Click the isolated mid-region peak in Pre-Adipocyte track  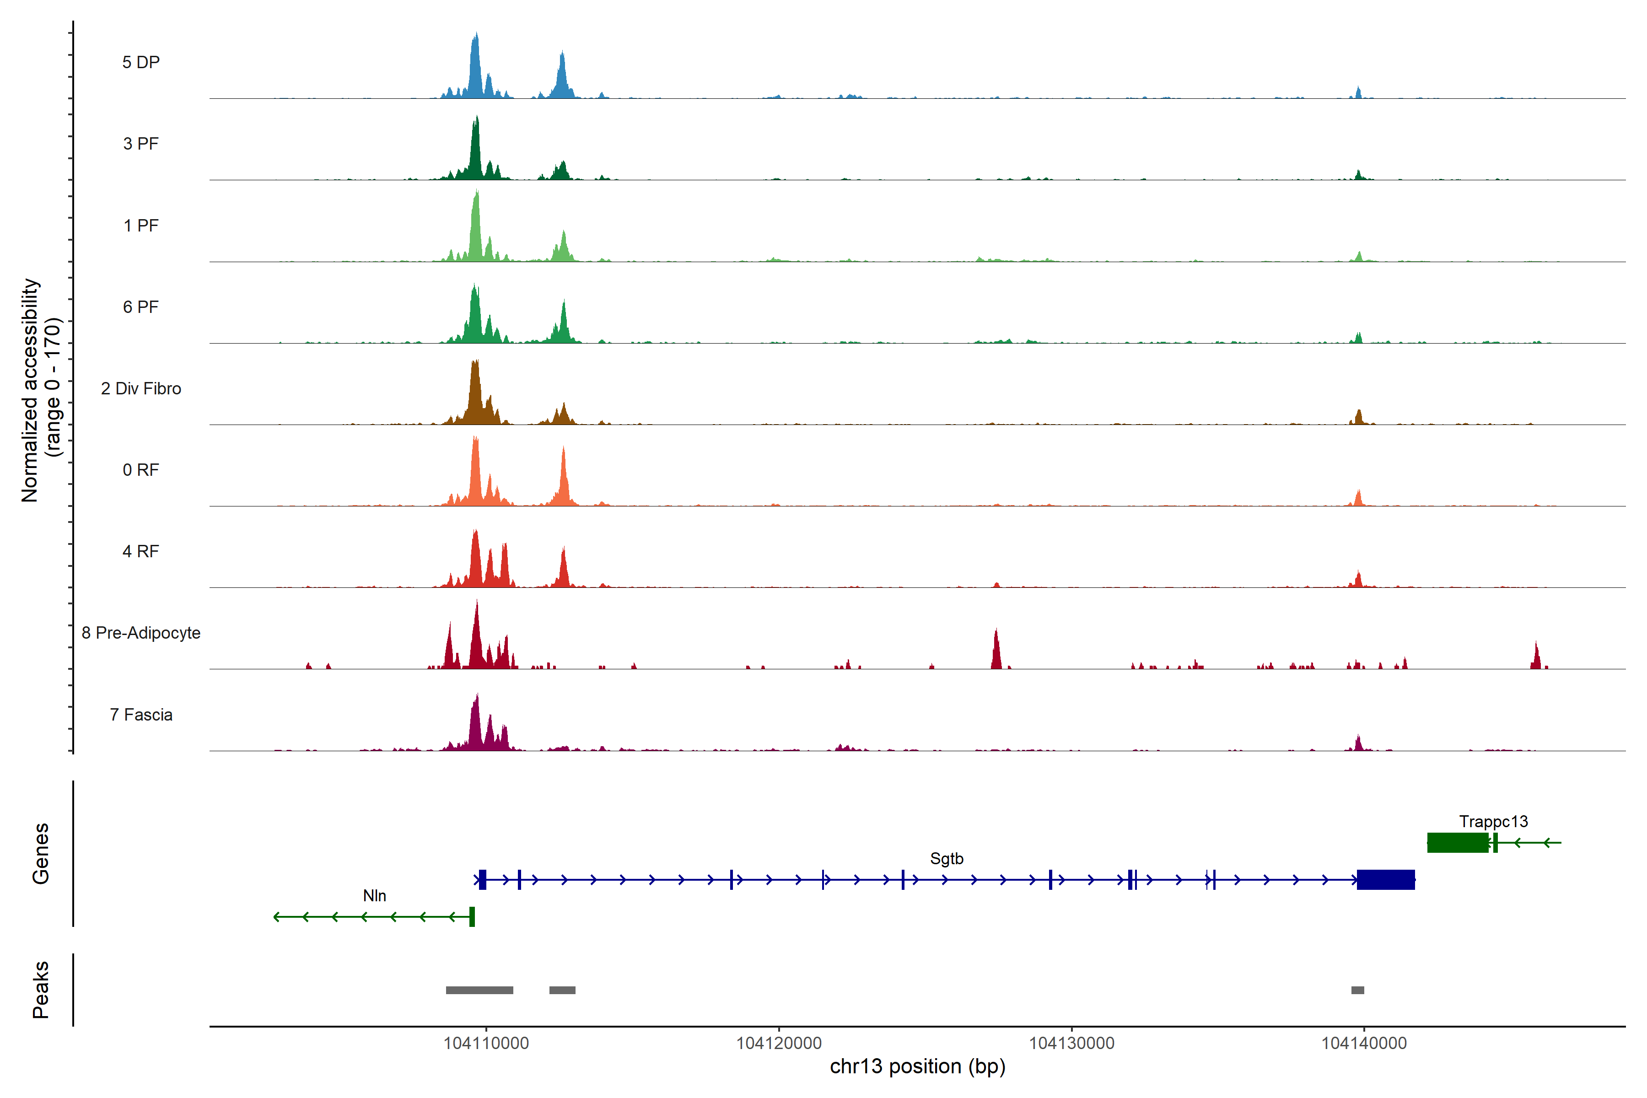tap(996, 651)
